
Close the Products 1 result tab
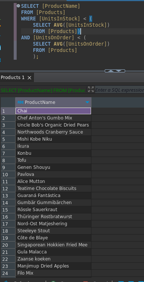(x=29, y=78)
